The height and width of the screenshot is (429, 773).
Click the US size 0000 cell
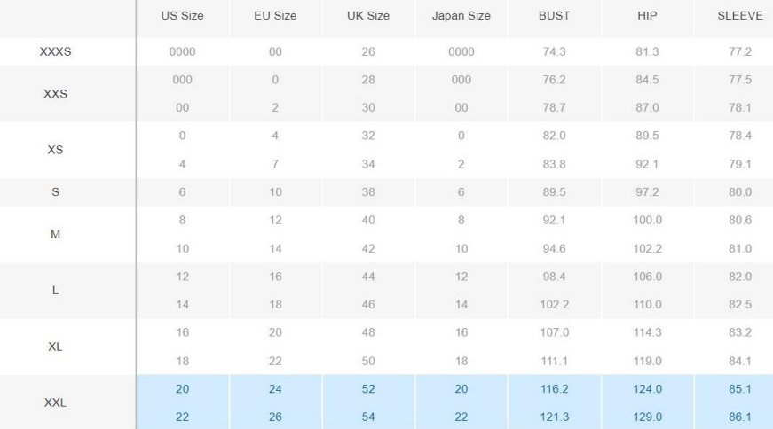(x=183, y=51)
